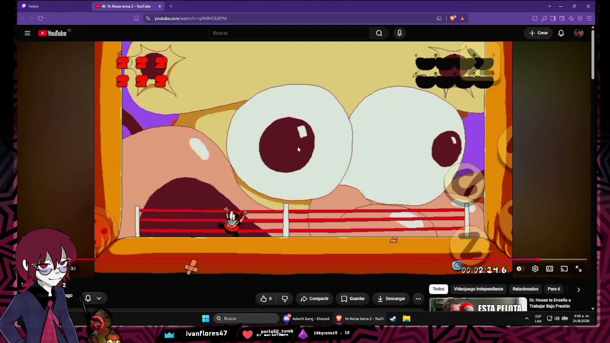Click the Descargar download button
This screenshot has width=610, height=343.
[x=391, y=299]
